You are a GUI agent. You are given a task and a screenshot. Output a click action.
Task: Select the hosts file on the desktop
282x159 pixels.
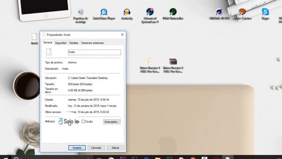tap(34, 38)
